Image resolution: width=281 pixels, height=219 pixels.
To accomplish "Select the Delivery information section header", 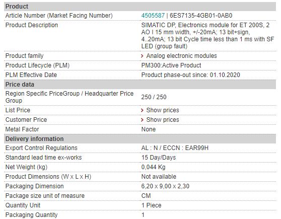I will (x=140, y=139).
